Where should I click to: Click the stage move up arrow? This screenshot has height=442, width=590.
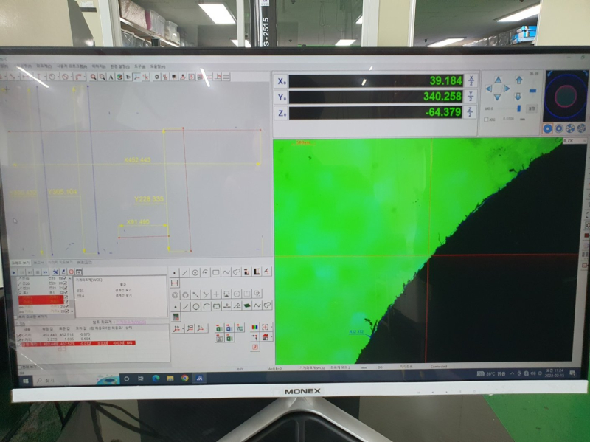(x=497, y=80)
